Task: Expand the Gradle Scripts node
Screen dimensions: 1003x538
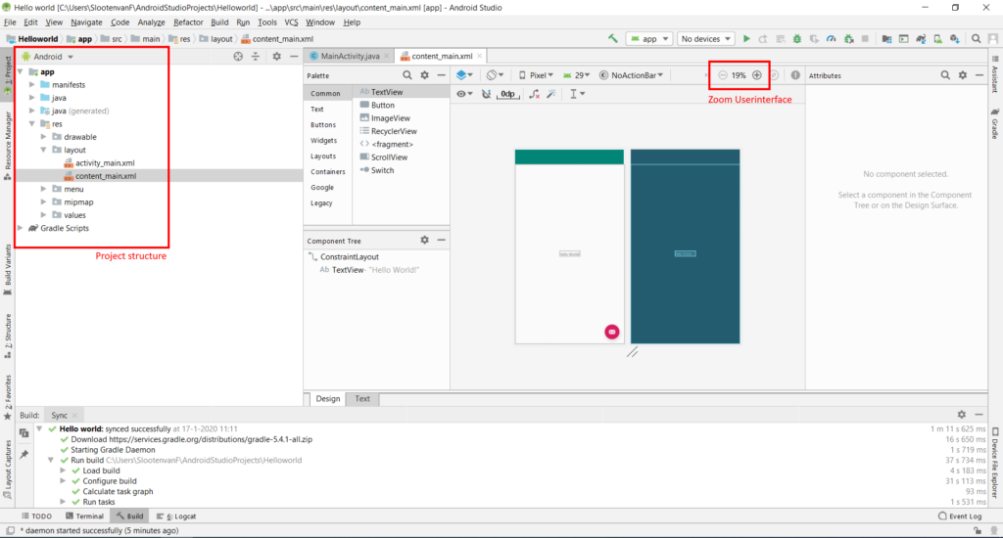Action: (21, 228)
